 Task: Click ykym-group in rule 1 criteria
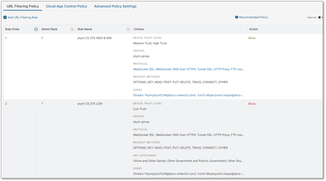[x=141, y=56]
